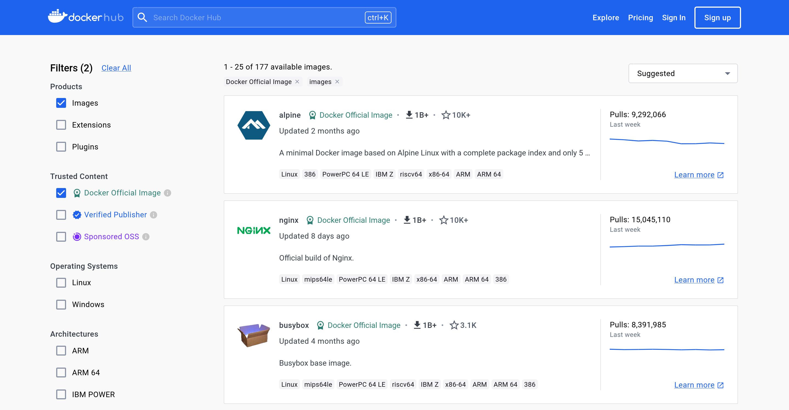The width and height of the screenshot is (789, 410).
Task: Click the busybox box icon
Action: pos(254,335)
